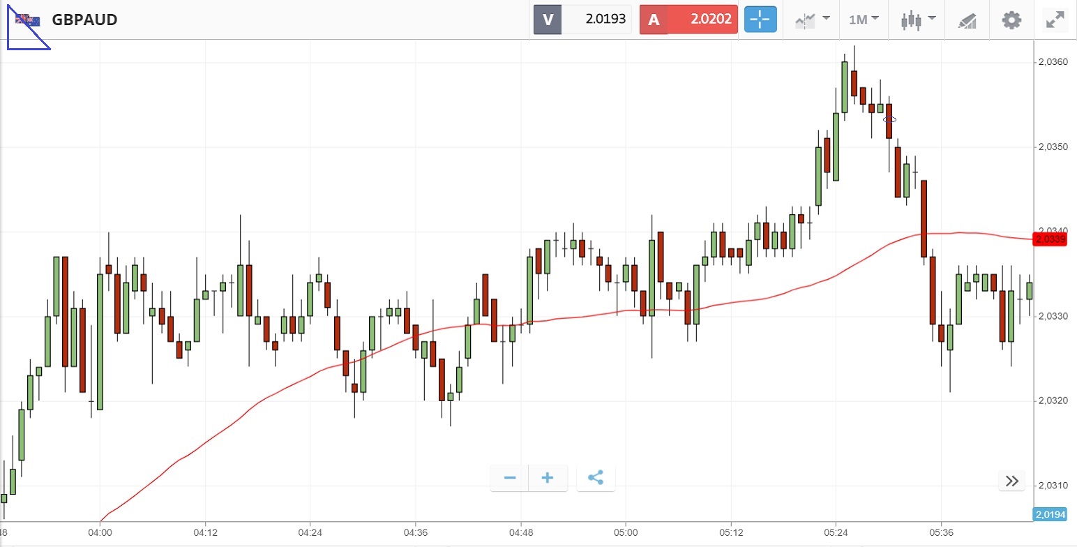
Task: Share the chart using share icon
Action: (x=596, y=478)
